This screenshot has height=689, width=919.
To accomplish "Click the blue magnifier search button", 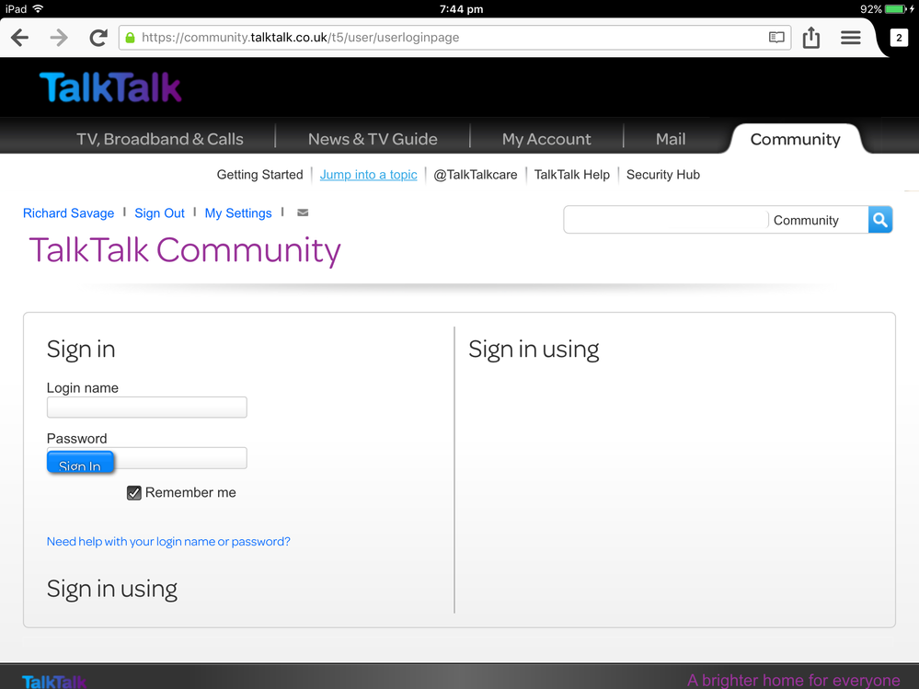I will (x=879, y=220).
